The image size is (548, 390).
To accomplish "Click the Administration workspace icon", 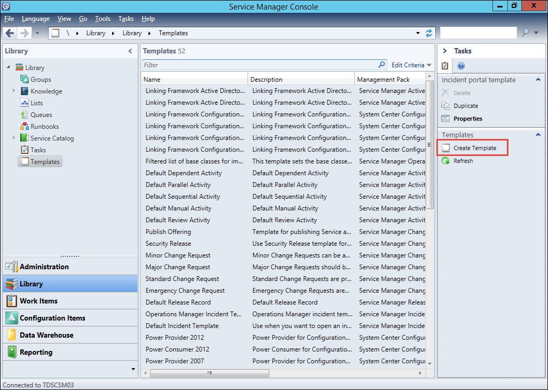I will [x=12, y=267].
